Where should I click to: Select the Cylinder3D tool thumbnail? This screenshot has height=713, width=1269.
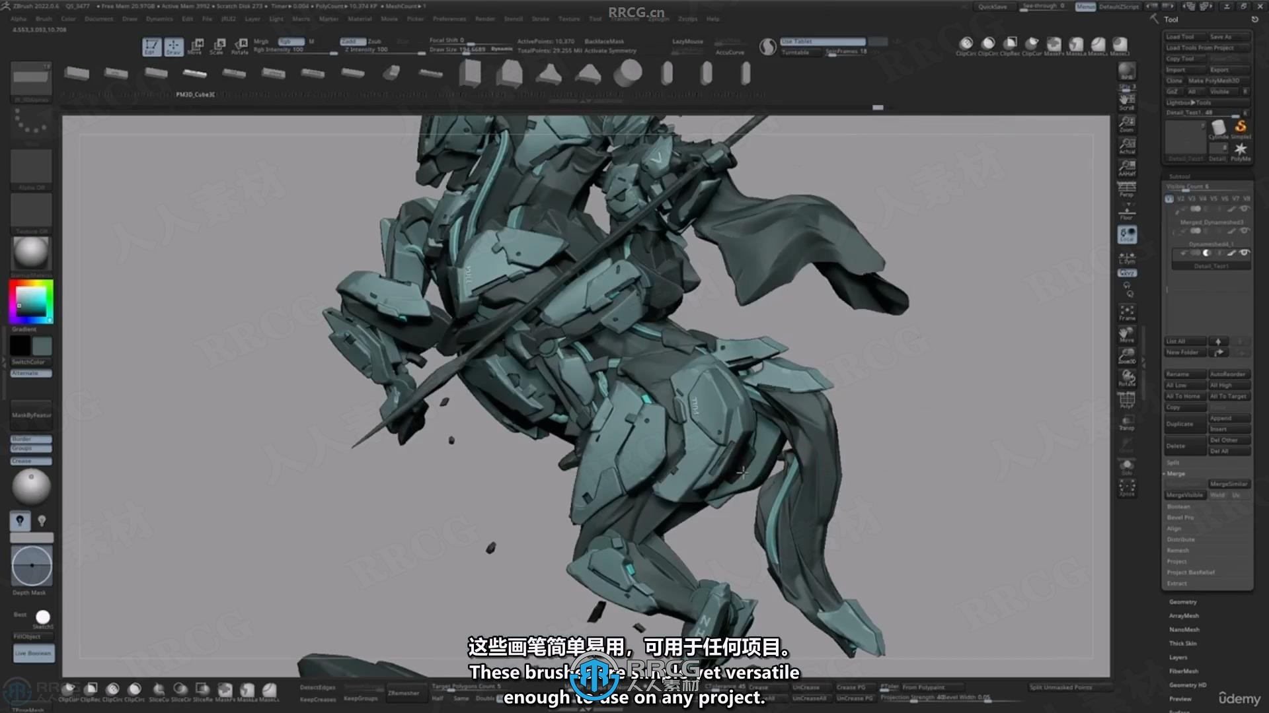pos(1218,127)
